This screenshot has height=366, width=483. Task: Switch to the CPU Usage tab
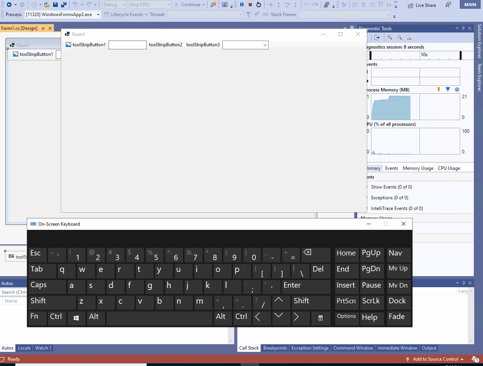[449, 168]
